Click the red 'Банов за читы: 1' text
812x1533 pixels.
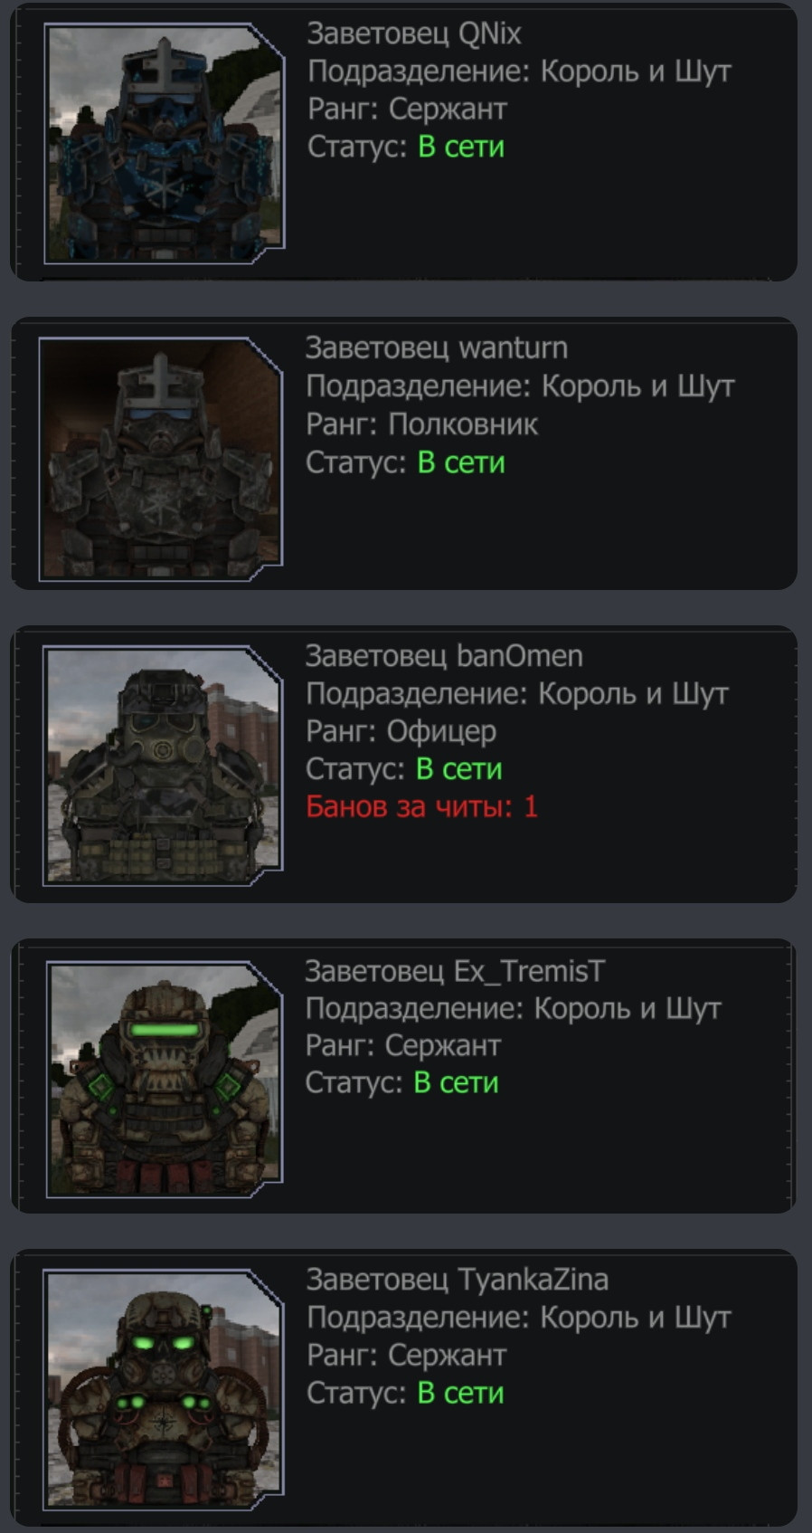coord(421,806)
